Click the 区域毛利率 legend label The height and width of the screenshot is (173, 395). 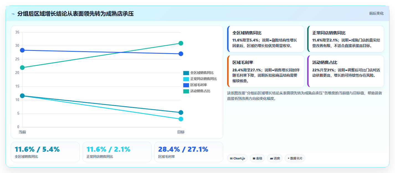click(x=199, y=85)
